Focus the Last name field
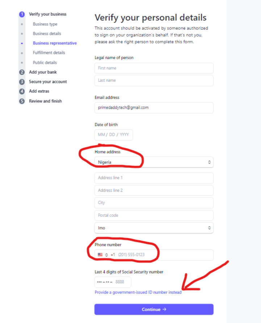 pyautogui.click(x=154, y=80)
